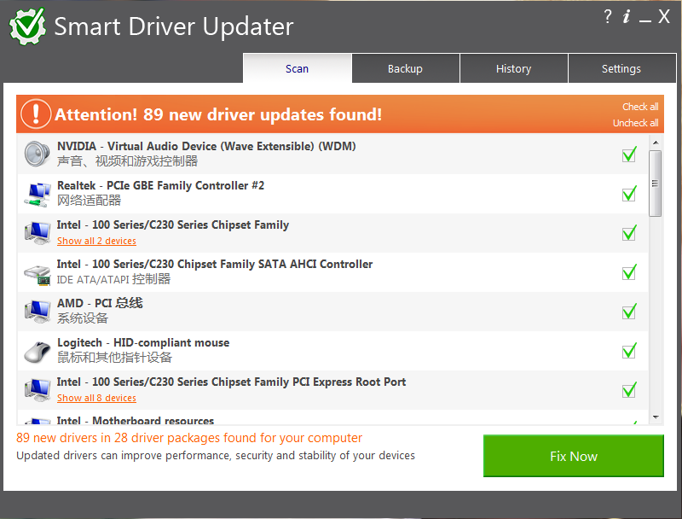682x519 pixels.
Task: Open help via the question mark icon
Action: pos(608,16)
